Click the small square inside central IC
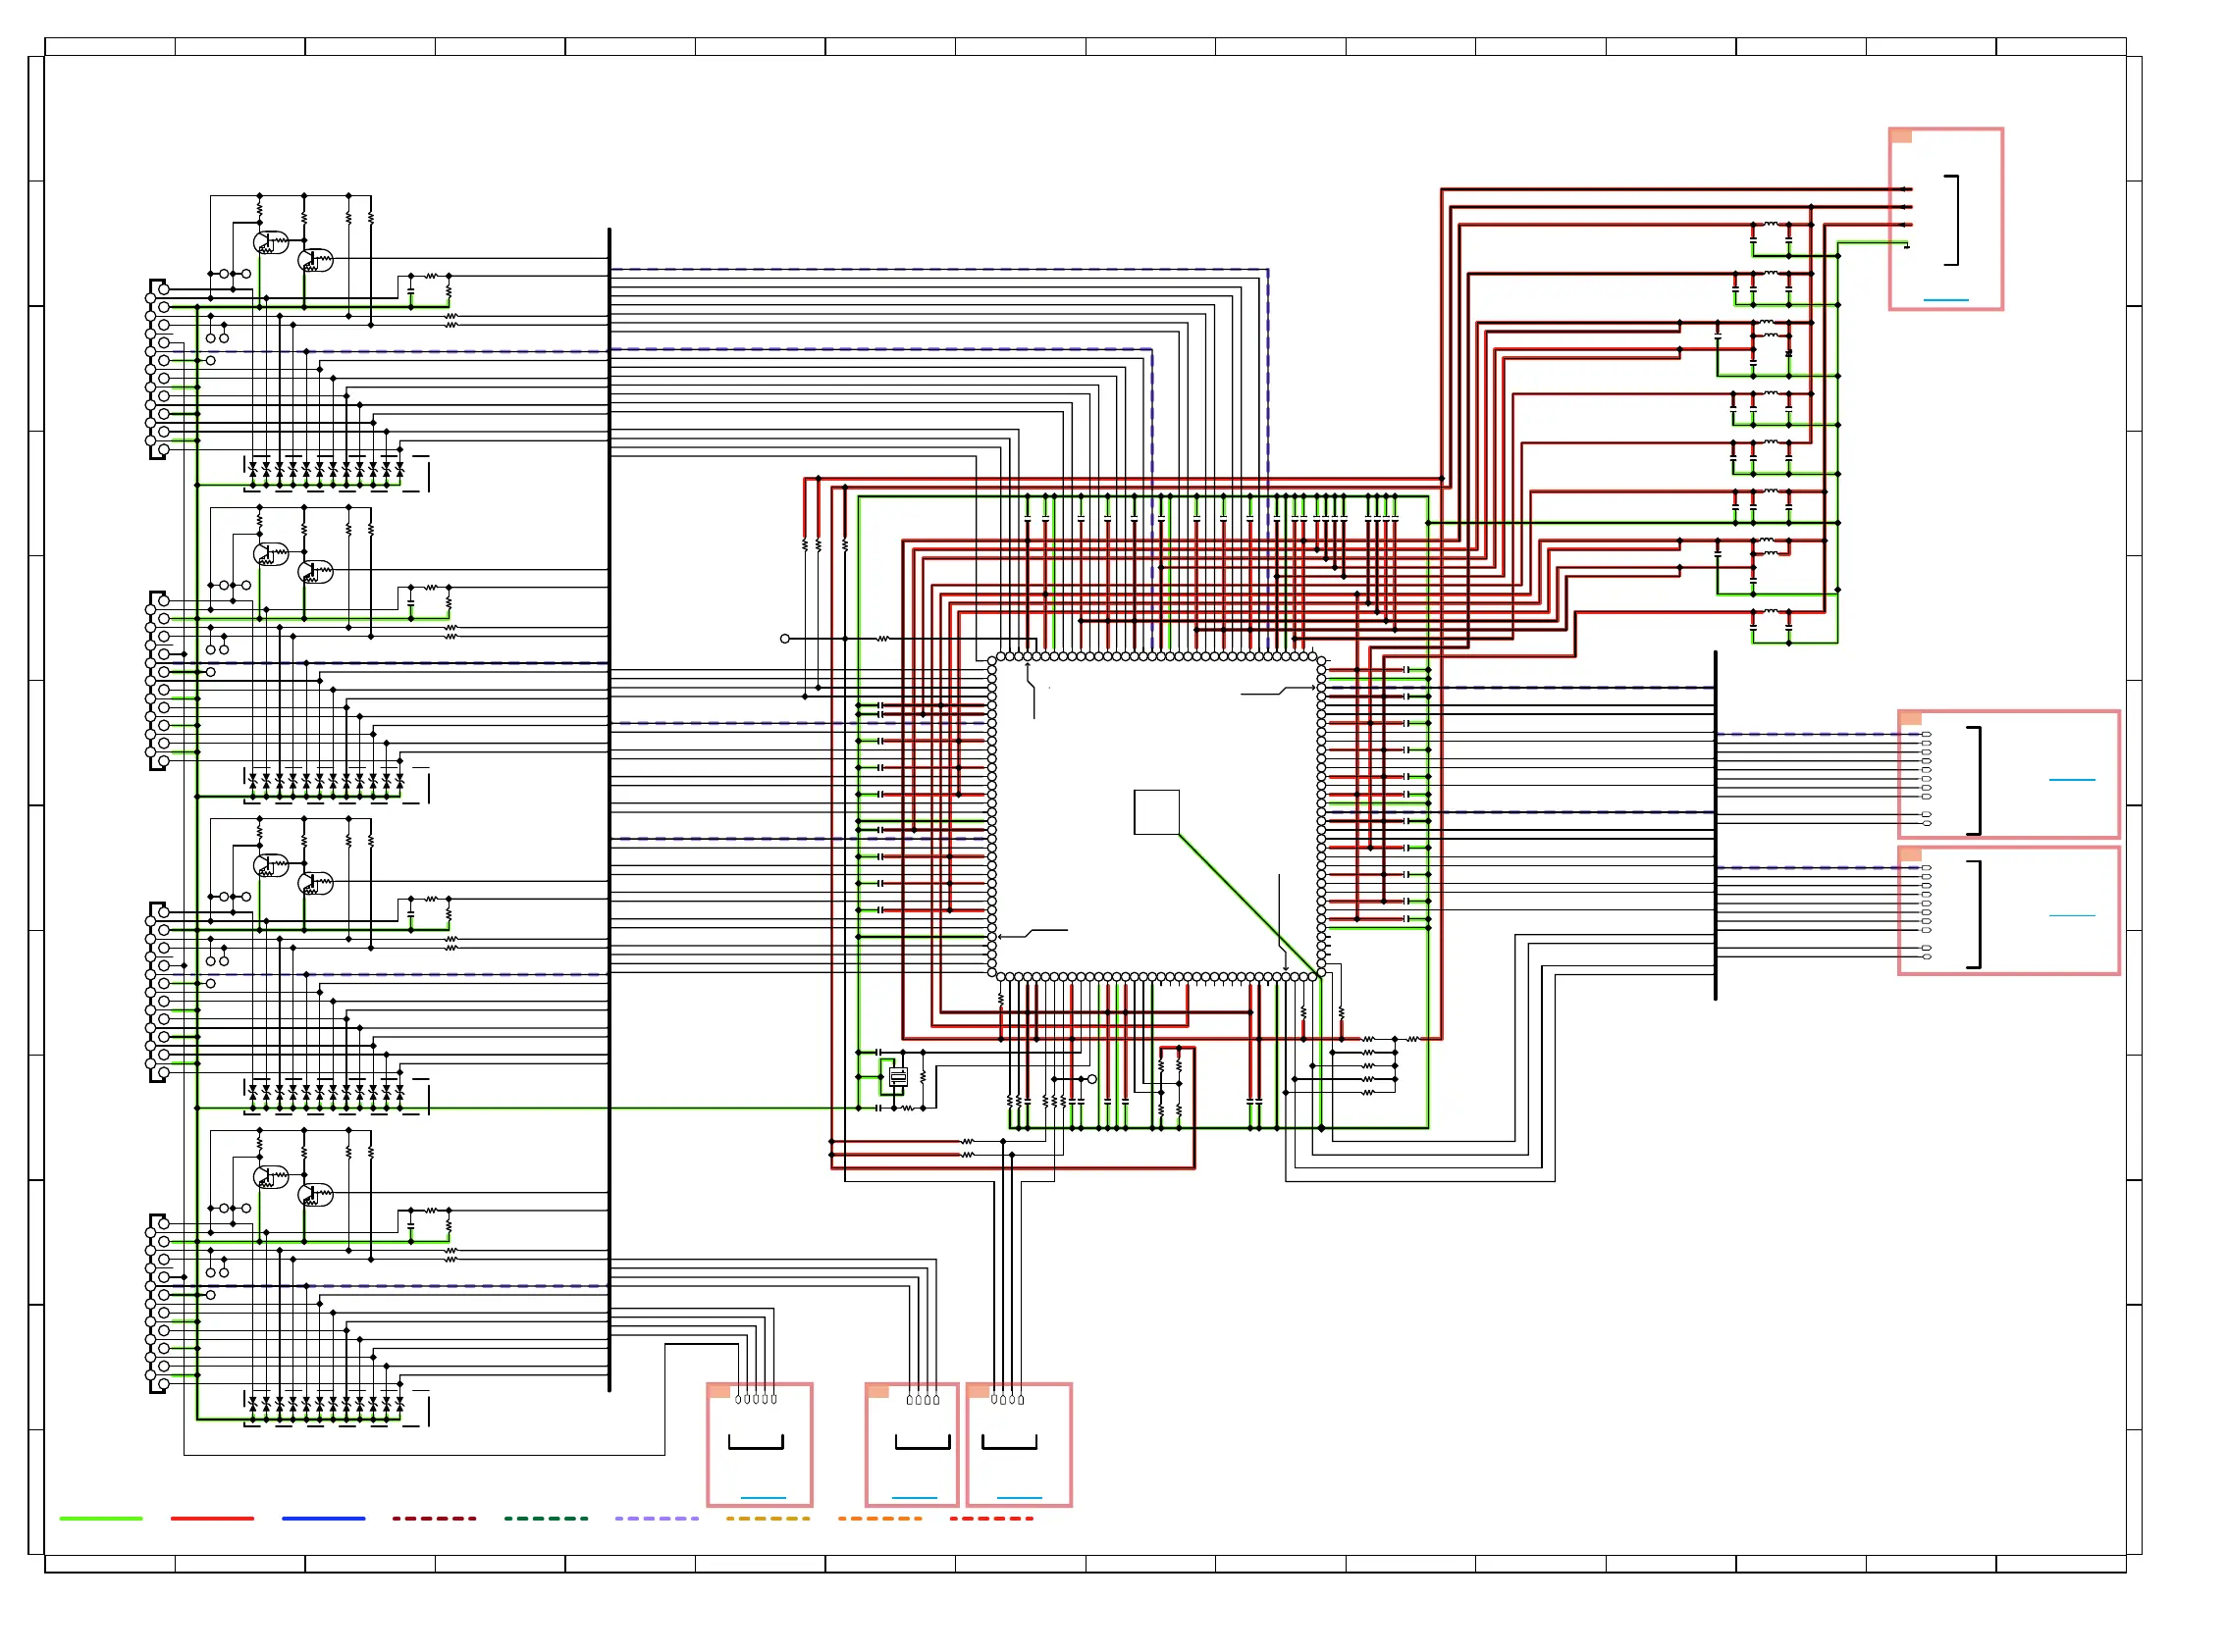This screenshot has width=2226, height=1652. (x=1155, y=812)
